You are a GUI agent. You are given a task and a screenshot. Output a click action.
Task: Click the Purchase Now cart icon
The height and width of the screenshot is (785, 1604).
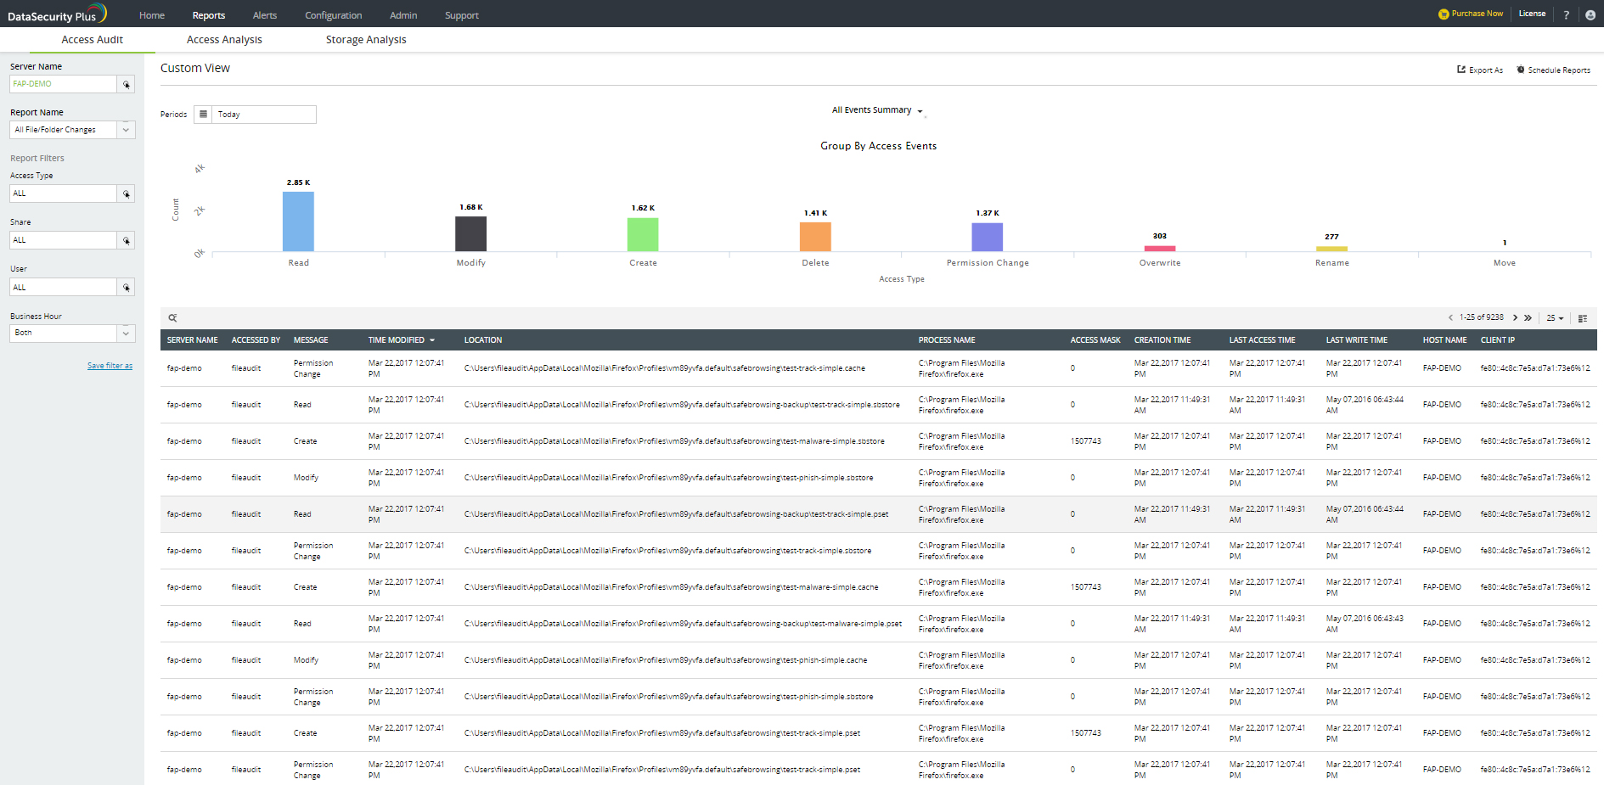[x=1444, y=14]
